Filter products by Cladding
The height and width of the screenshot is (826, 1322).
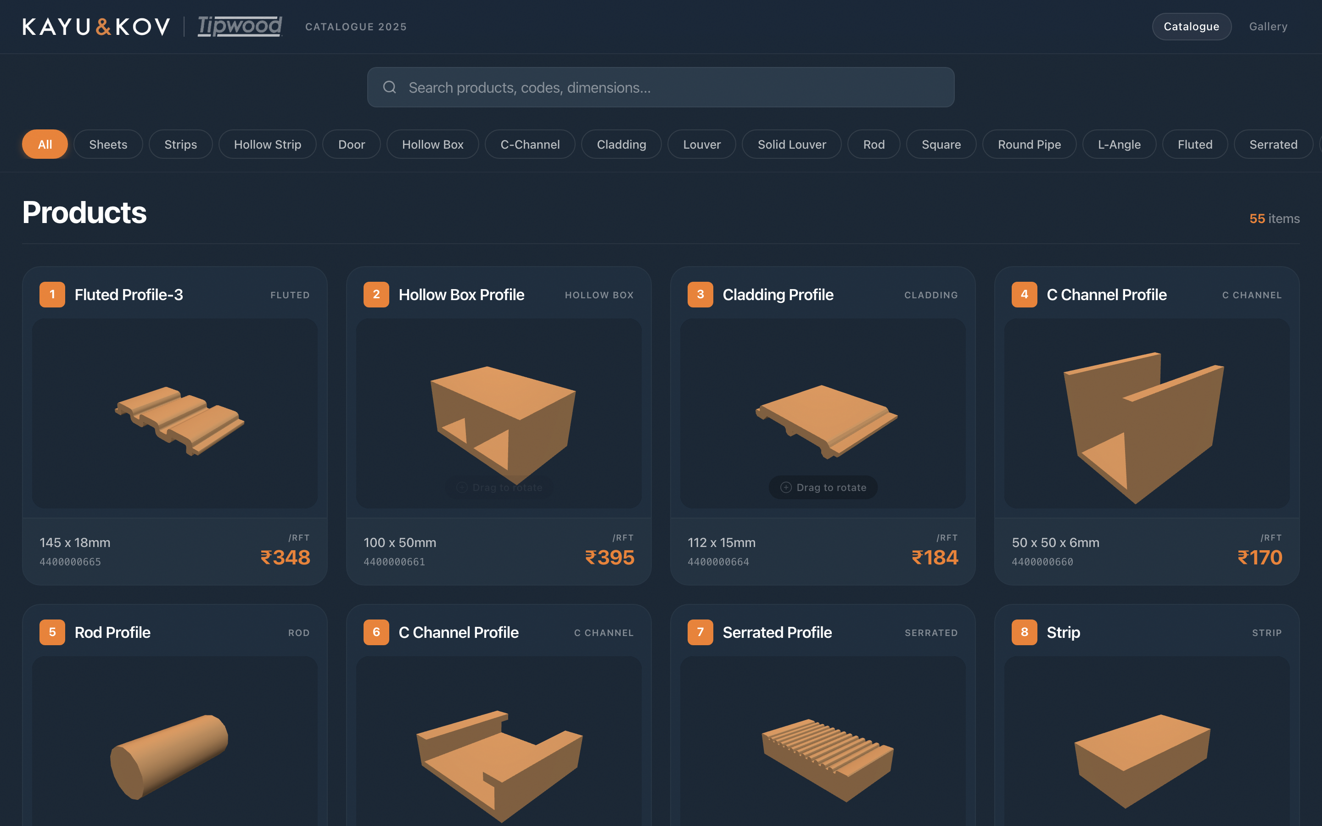click(621, 144)
